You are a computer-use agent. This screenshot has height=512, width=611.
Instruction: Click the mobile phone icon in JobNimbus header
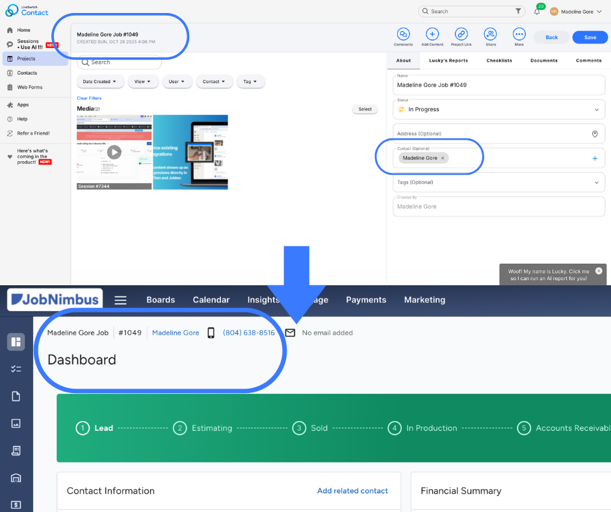211,333
